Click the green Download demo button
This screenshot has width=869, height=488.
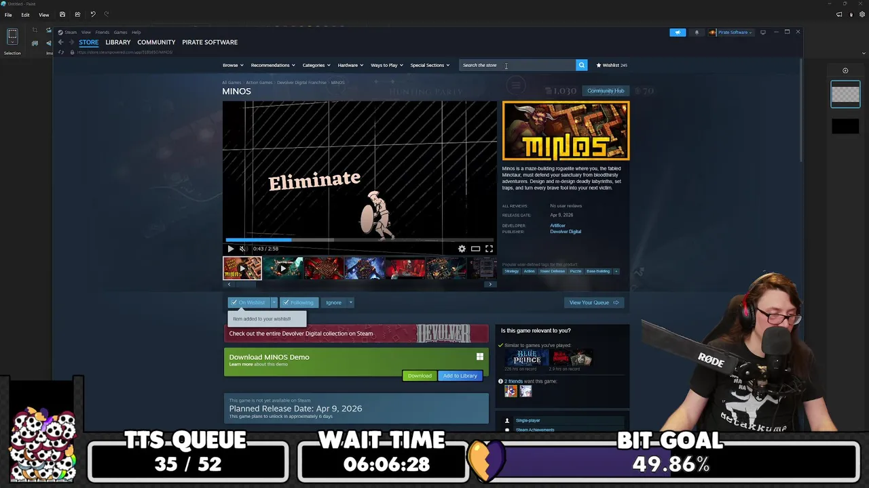tap(420, 375)
